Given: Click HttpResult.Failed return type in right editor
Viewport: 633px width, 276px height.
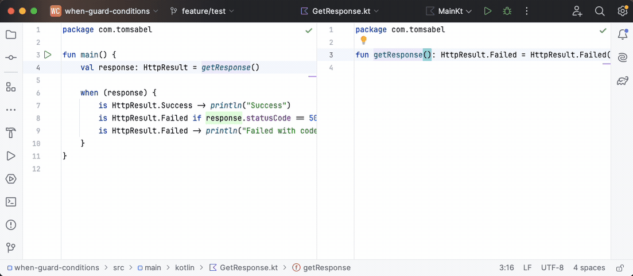Looking at the screenshot, I should 479,55.
